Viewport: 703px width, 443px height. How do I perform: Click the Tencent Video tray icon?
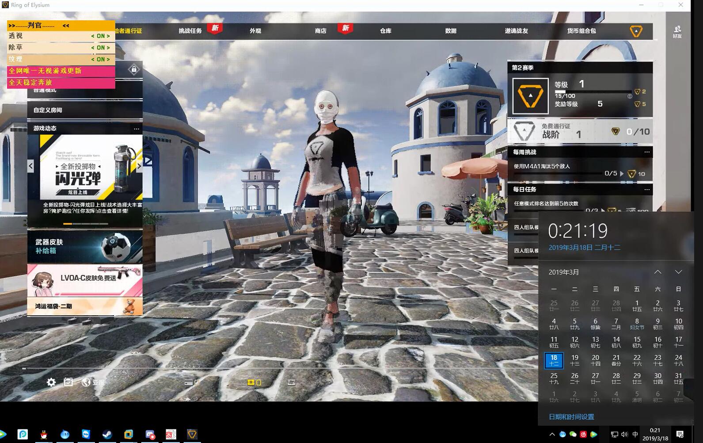click(x=593, y=435)
